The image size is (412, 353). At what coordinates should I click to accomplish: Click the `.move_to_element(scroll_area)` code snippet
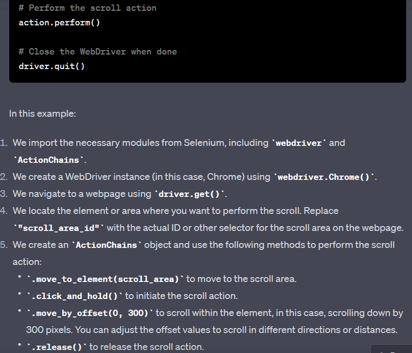[x=105, y=279]
